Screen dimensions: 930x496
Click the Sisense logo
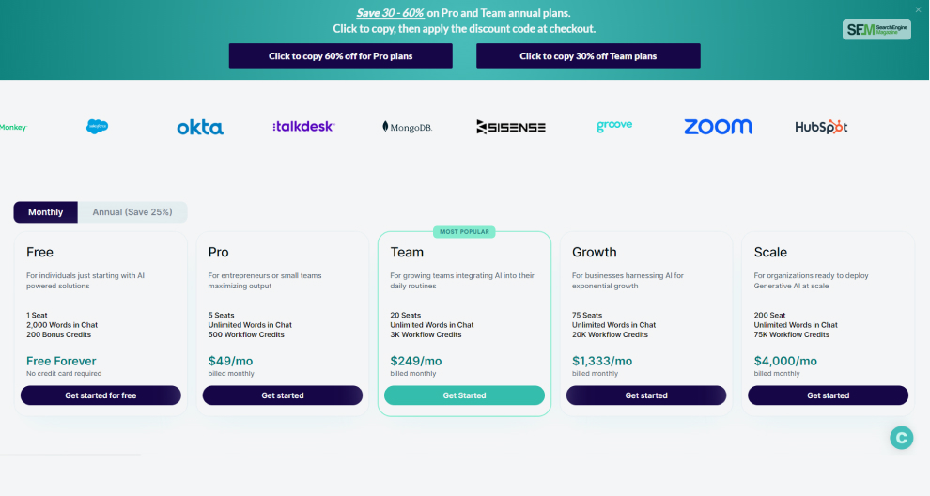pos(511,127)
